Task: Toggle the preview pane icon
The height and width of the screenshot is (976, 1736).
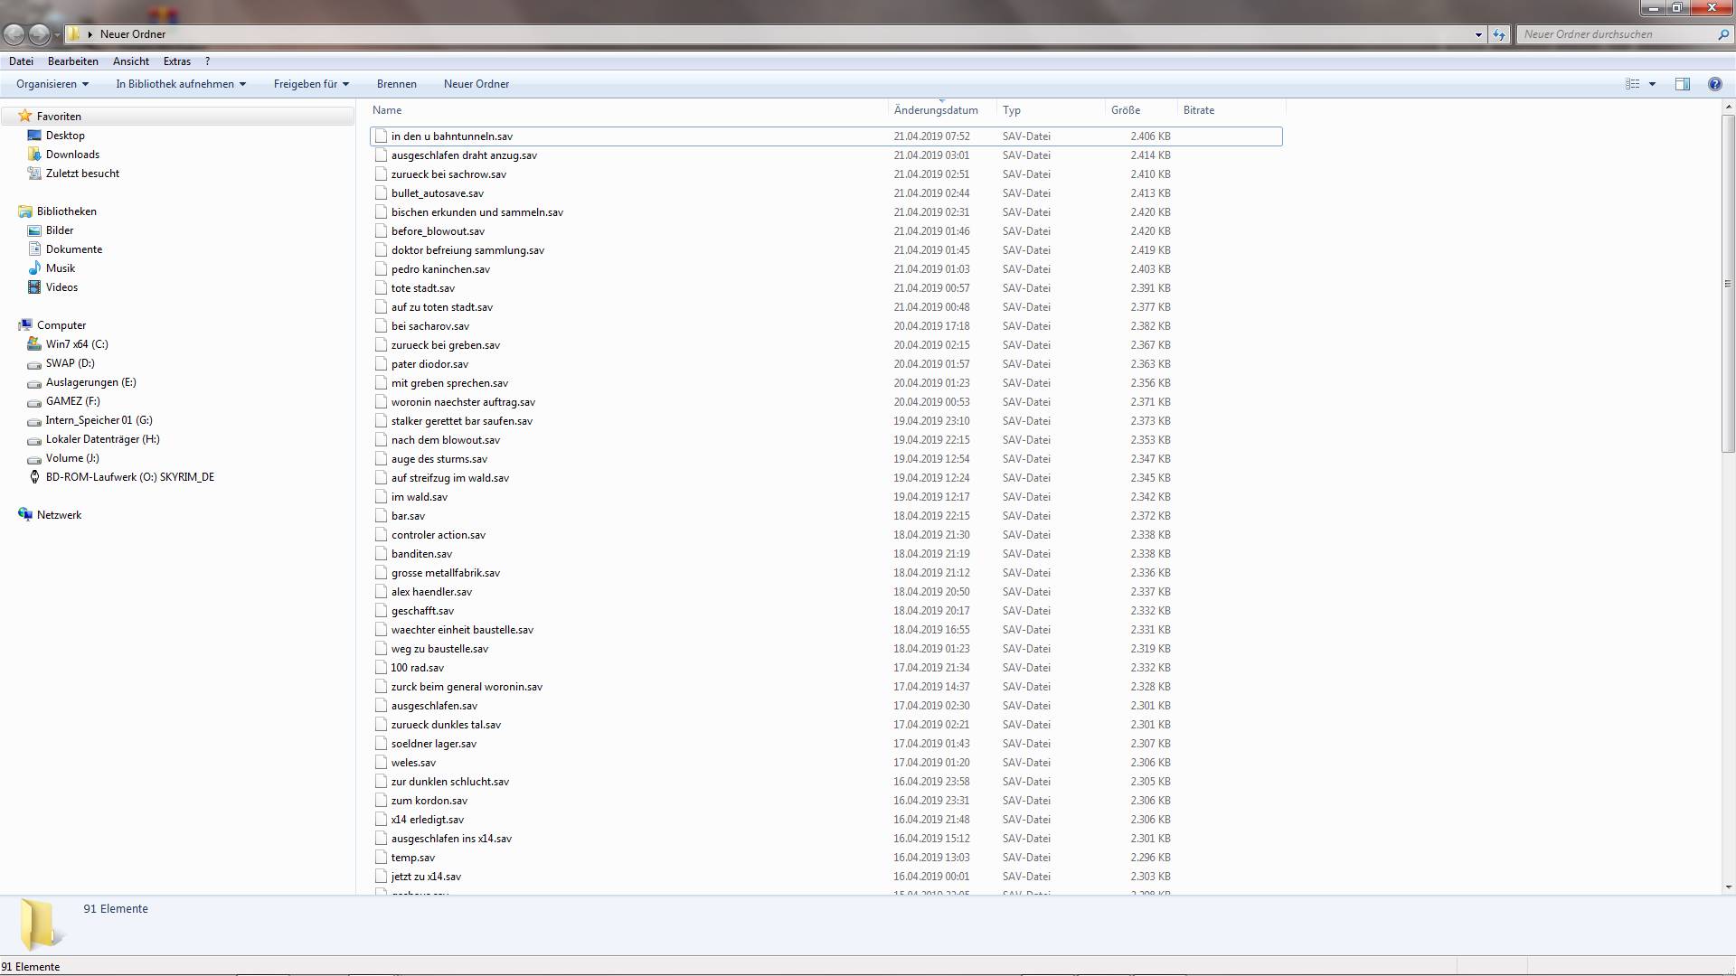Action: 1682,84
